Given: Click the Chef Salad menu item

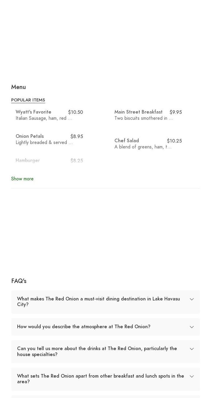Looking at the screenshot, I should pyautogui.click(x=127, y=141).
